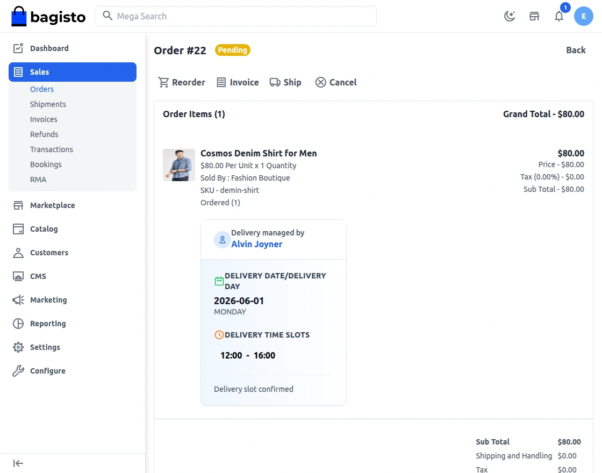This screenshot has height=473, width=602.
Task: Click the Marketing megaphone icon
Action: coord(18,300)
